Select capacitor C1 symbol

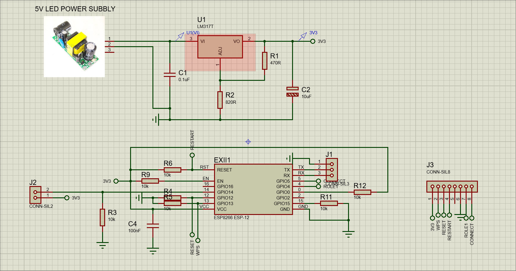point(170,75)
